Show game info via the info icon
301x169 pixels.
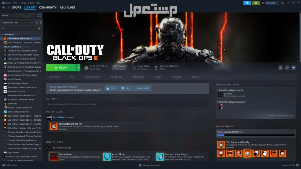coord(287,68)
